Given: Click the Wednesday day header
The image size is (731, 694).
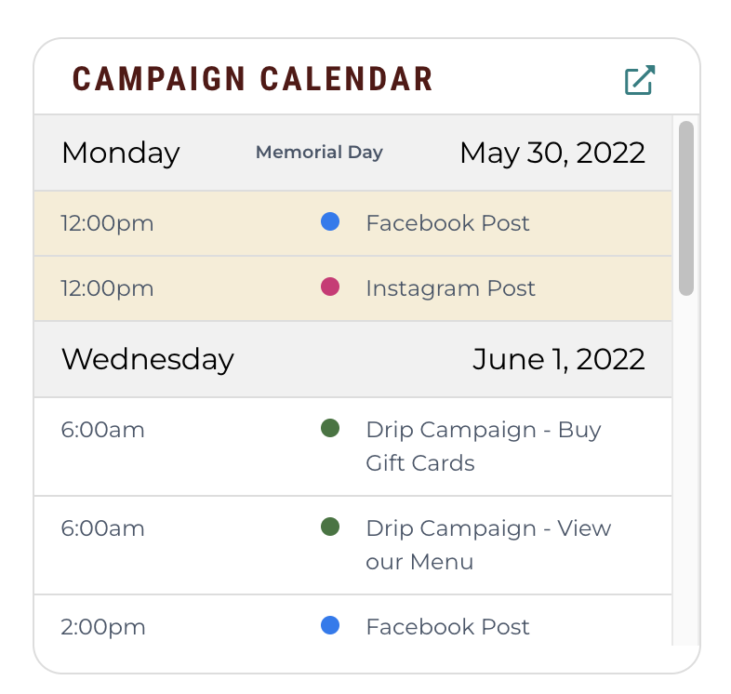Looking at the screenshot, I should pyautogui.click(x=148, y=360).
